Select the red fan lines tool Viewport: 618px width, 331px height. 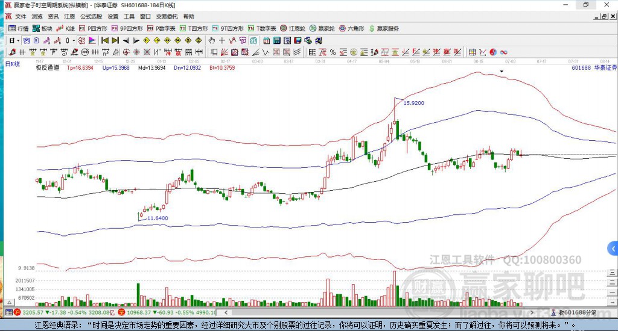(225, 52)
